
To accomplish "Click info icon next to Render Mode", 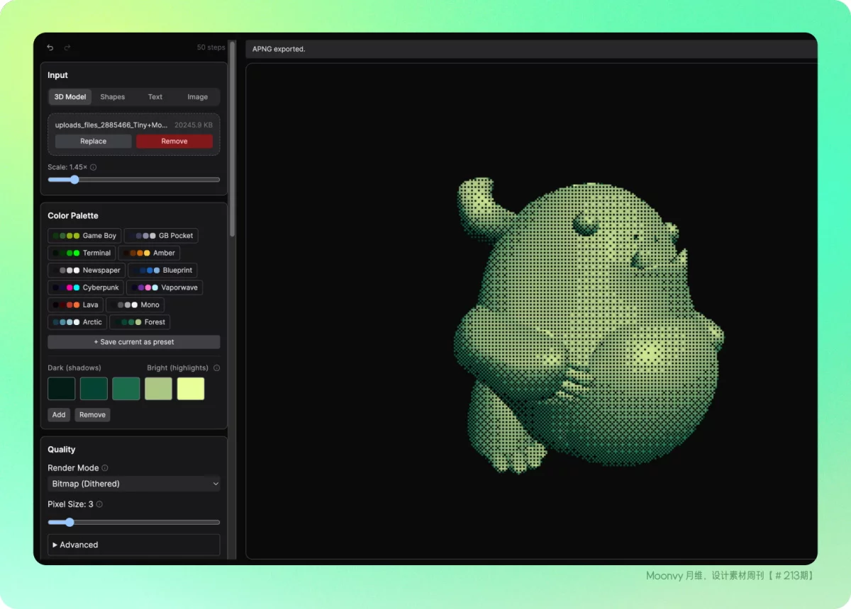I will click(105, 468).
